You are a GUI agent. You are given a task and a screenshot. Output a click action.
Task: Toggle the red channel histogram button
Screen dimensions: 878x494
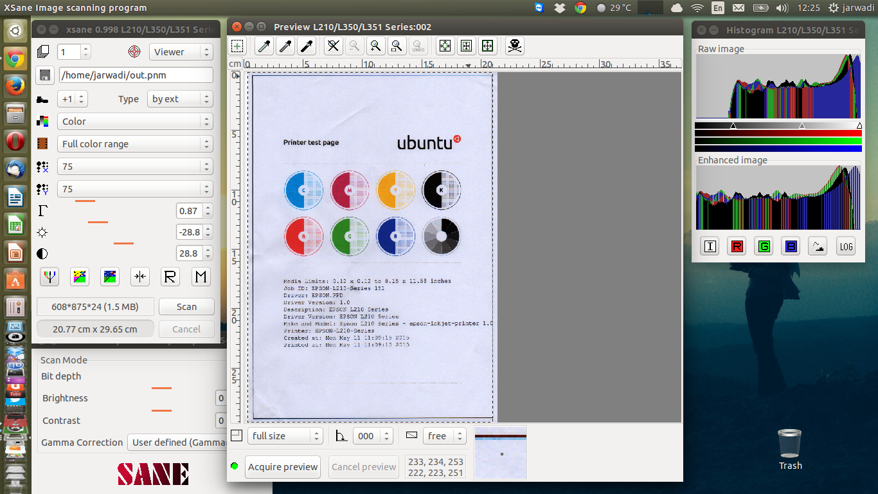click(737, 246)
